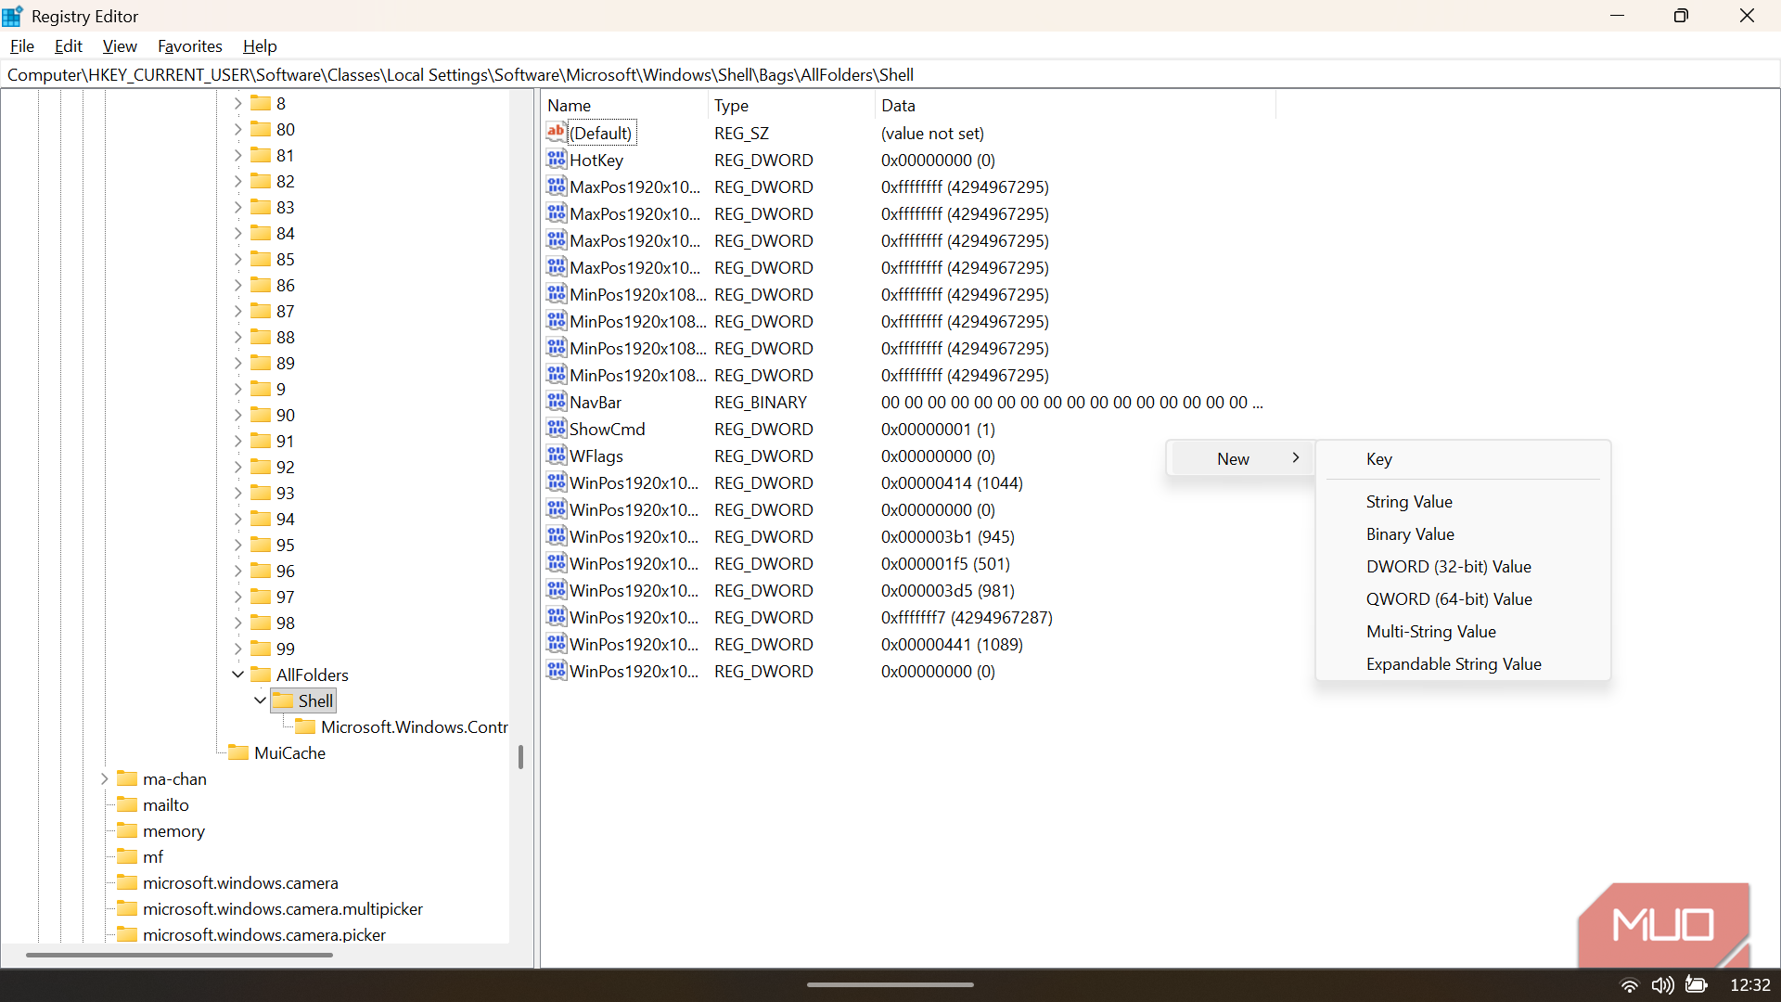Open the Help menu

point(260,46)
